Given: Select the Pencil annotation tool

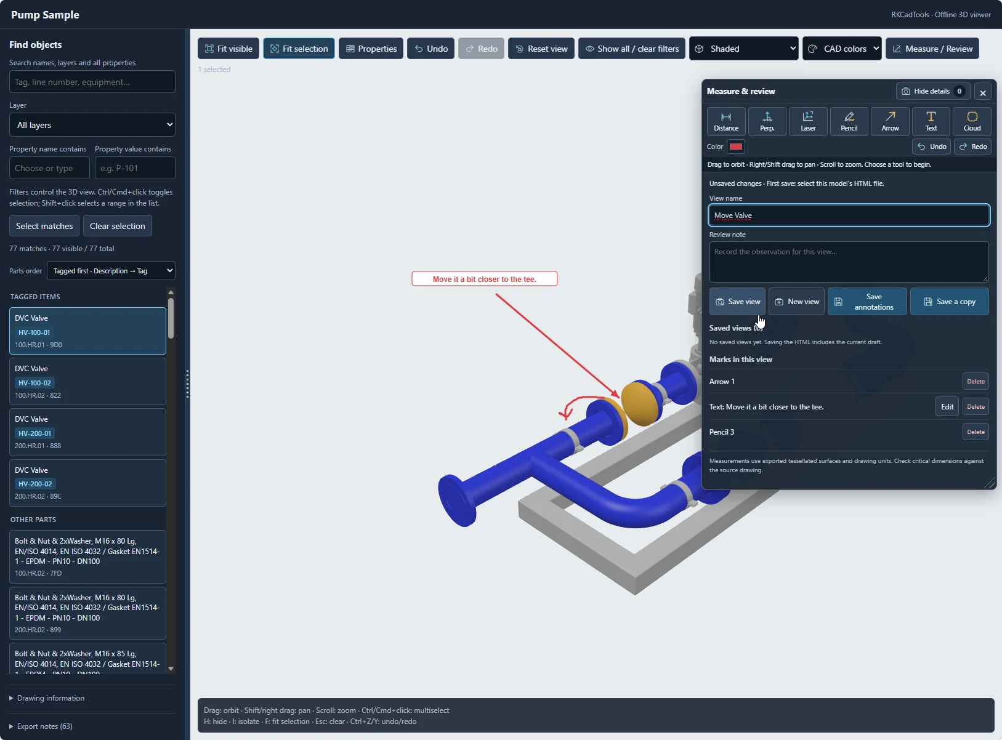Looking at the screenshot, I should pyautogui.click(x=849, y=121).
